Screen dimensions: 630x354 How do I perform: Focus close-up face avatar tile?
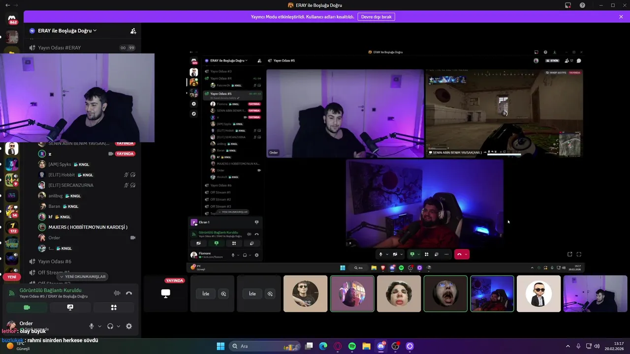(399, 294)
